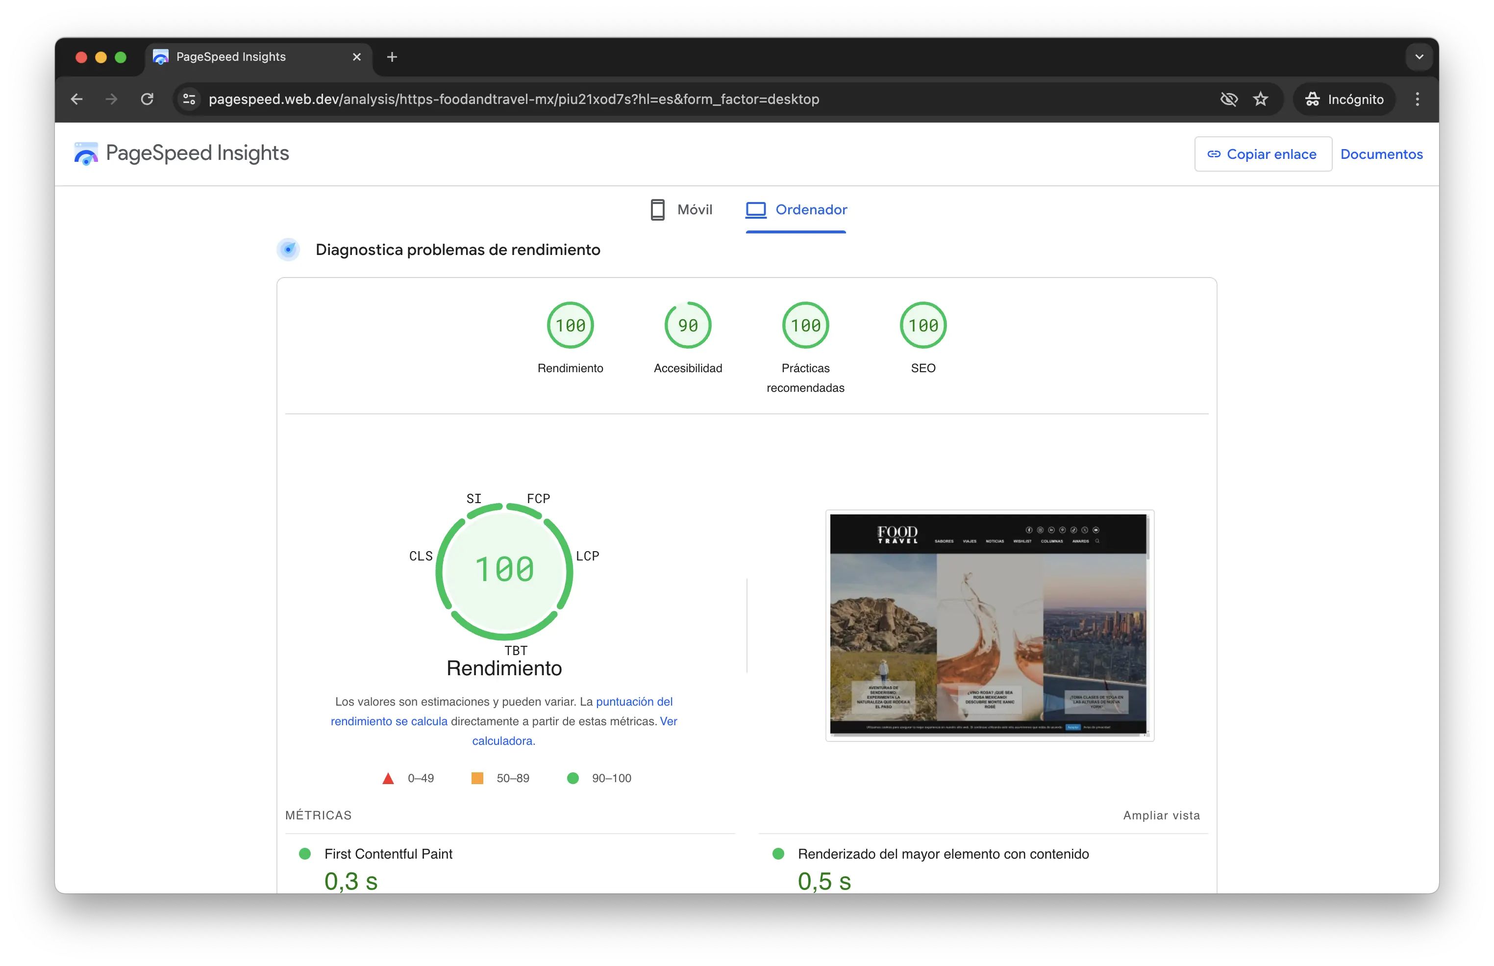Open site information icon in address bar

tap(189, 99)
